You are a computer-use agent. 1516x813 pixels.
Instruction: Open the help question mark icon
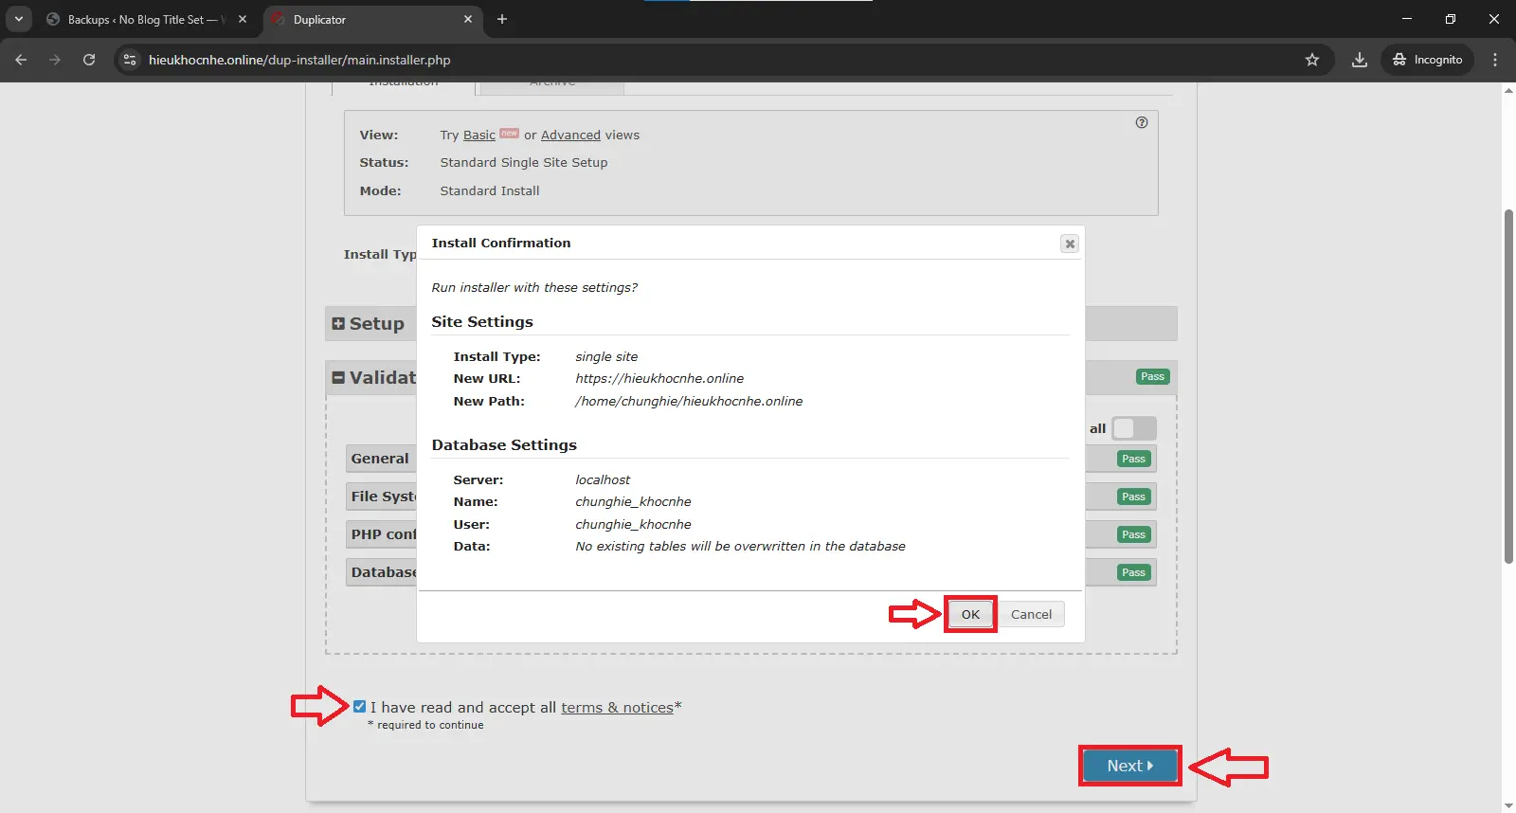point(1142,122)
